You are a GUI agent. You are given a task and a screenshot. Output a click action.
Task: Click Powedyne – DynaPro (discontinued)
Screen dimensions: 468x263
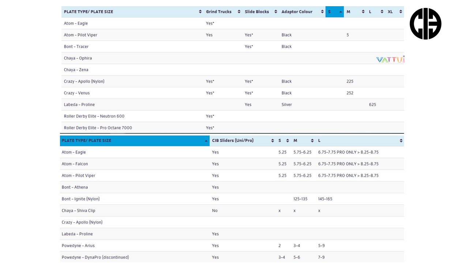coord(95,258)
